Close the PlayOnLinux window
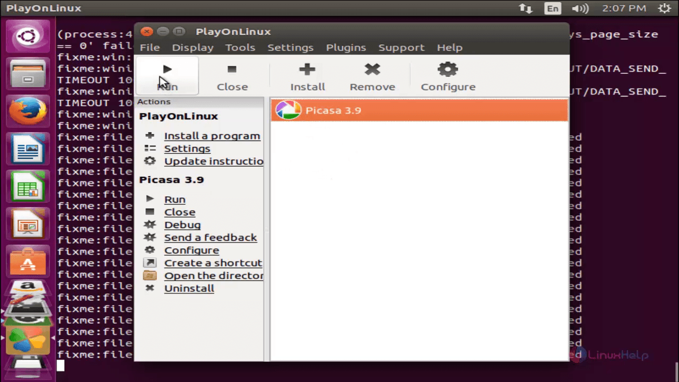Viewport: 679px width, 382px height. pyautogui.click(x=147, y=31)
